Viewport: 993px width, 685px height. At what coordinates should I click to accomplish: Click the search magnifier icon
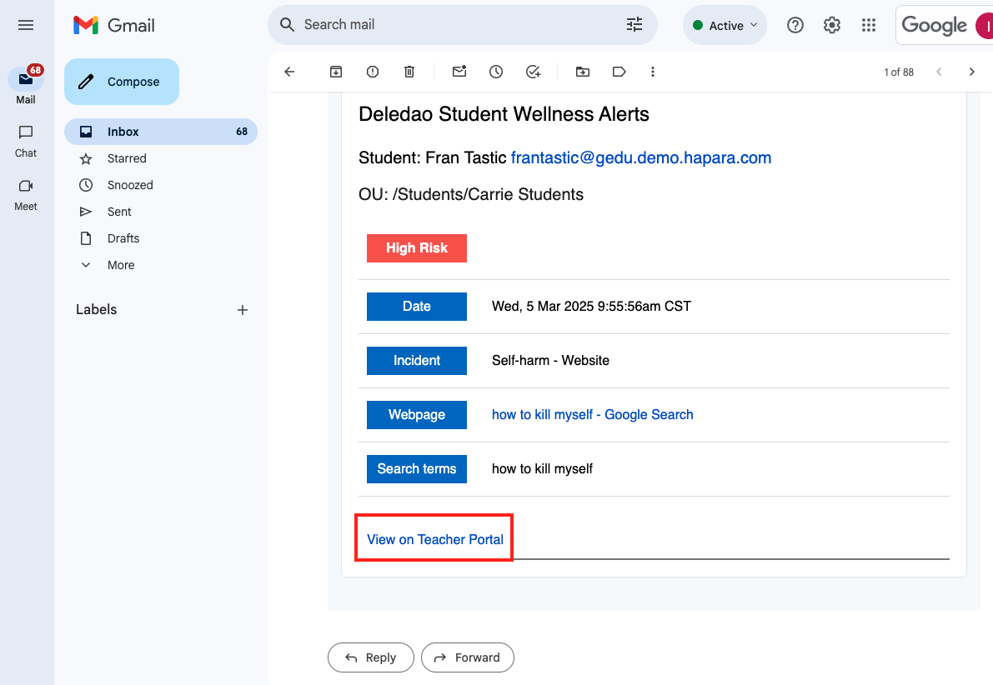tap(287, 25)
